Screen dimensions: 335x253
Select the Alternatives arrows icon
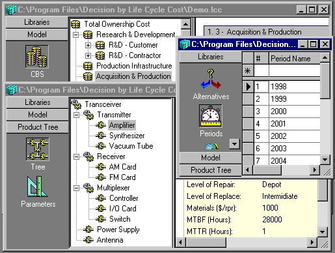click(x=211, y=80)
